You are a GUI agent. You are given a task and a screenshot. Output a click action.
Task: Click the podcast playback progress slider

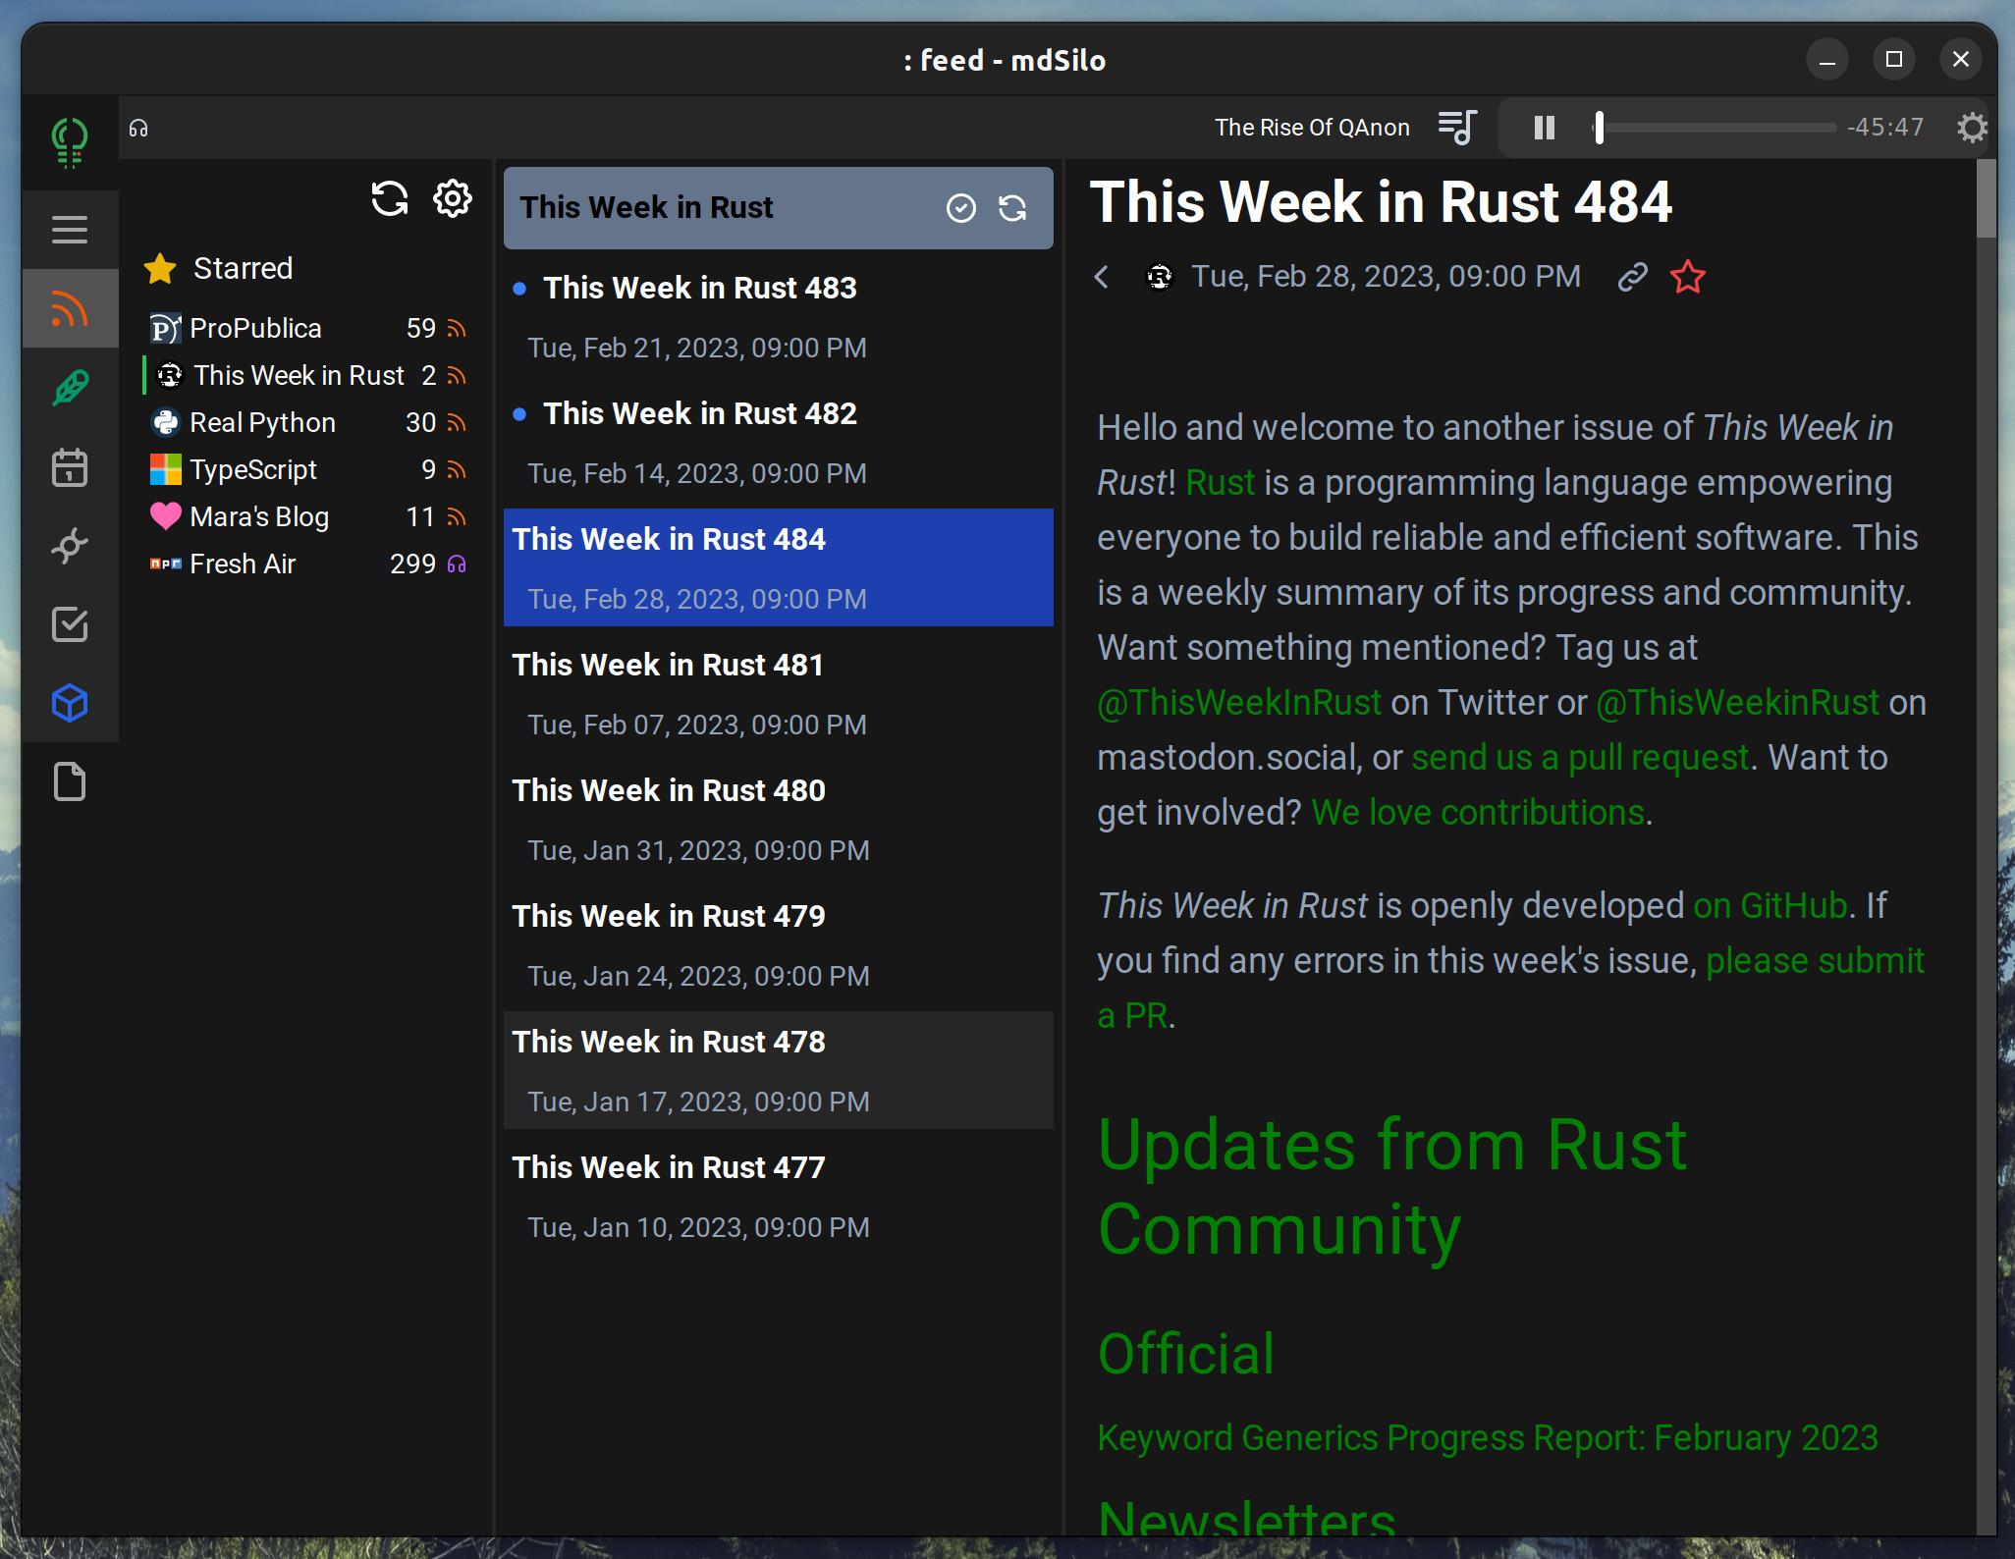click(1716, 128)
